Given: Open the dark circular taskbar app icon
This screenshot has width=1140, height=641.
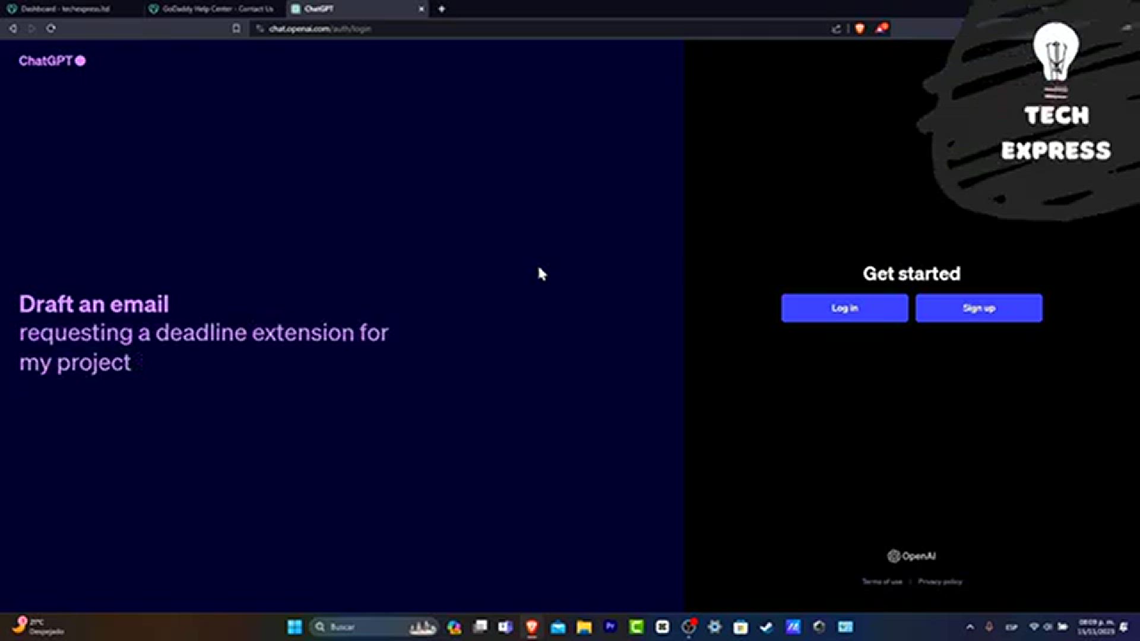Looking at the screenshot, I should pos(819,627).
